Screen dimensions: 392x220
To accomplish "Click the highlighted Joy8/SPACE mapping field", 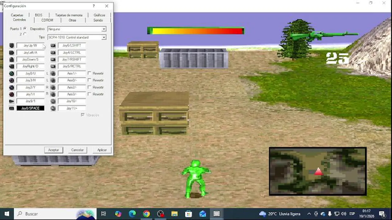I will tap(30, 108).
